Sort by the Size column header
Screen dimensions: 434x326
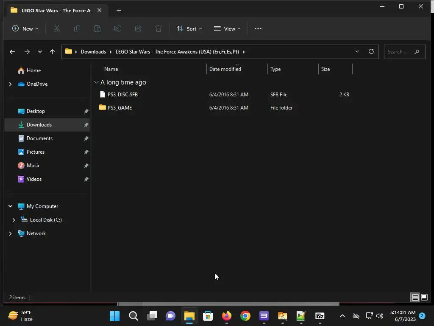click(325, 69)
